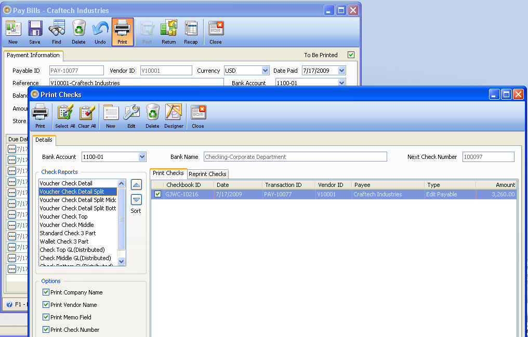
Task: Select Voucher Check Top report
Action: [78, 217]
